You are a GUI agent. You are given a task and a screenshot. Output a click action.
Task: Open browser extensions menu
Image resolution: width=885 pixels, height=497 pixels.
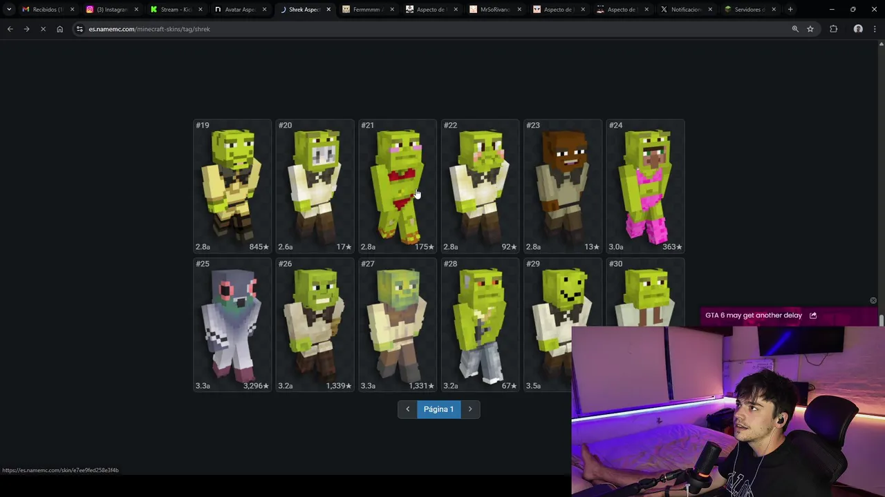(x=833, y=29)
